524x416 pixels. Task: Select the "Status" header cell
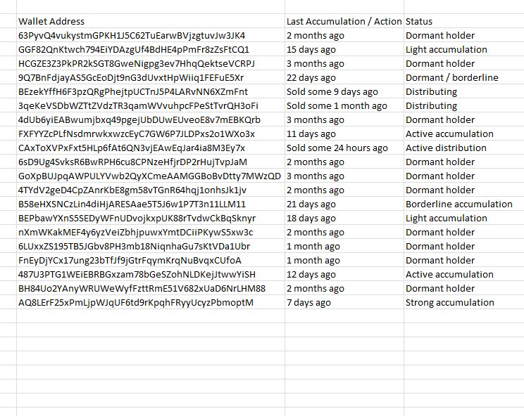(419, 22)
